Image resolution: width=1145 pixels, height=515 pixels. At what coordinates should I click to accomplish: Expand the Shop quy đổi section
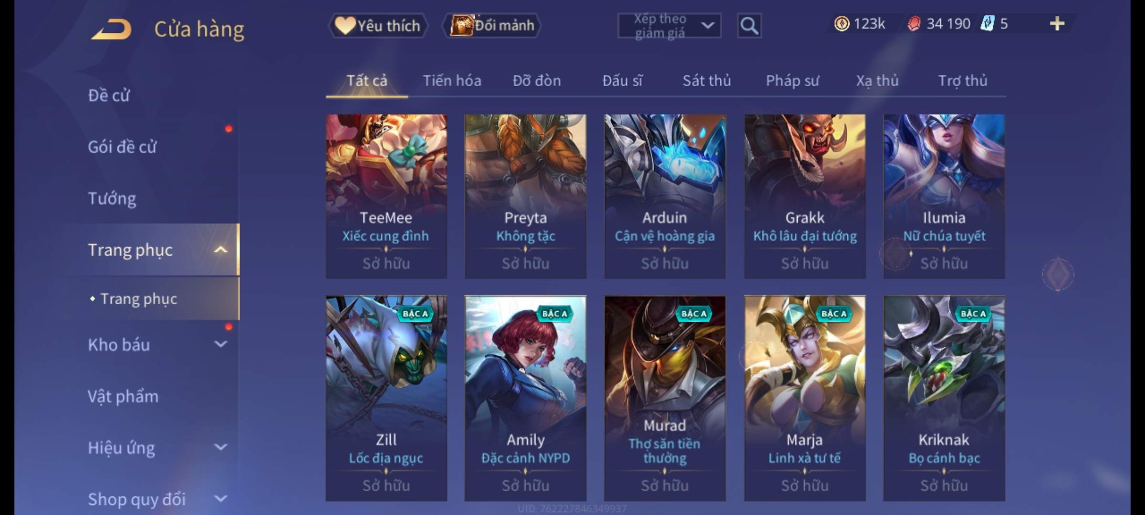[220, 498]
